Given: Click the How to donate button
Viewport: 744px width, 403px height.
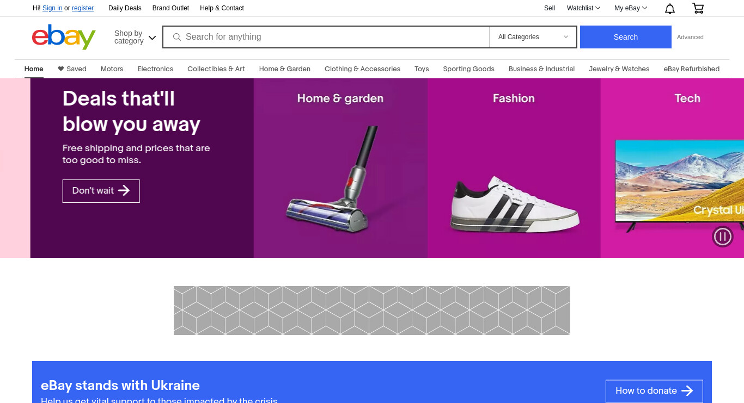Looking at the screenshot, I should [654, 391].
